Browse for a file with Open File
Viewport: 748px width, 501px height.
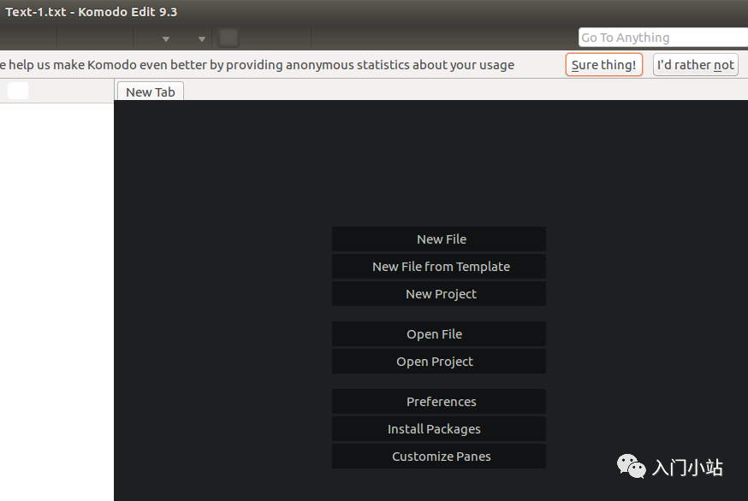(439, 334)
